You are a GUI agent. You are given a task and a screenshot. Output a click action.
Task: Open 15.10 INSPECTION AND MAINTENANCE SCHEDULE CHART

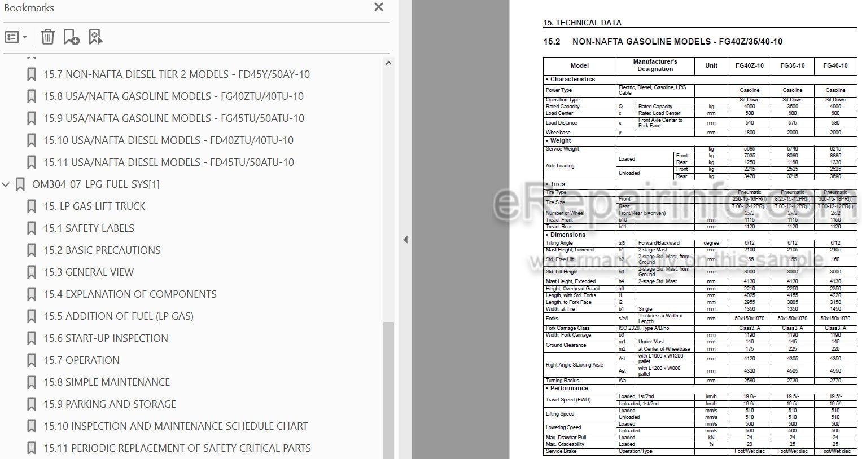pyautogui.click(x=176, y=426)
